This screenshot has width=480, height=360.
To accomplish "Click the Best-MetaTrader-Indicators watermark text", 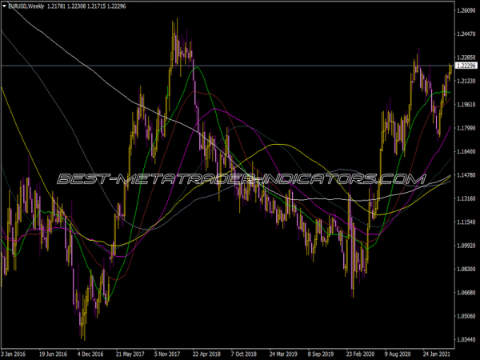I will point(239,178).
